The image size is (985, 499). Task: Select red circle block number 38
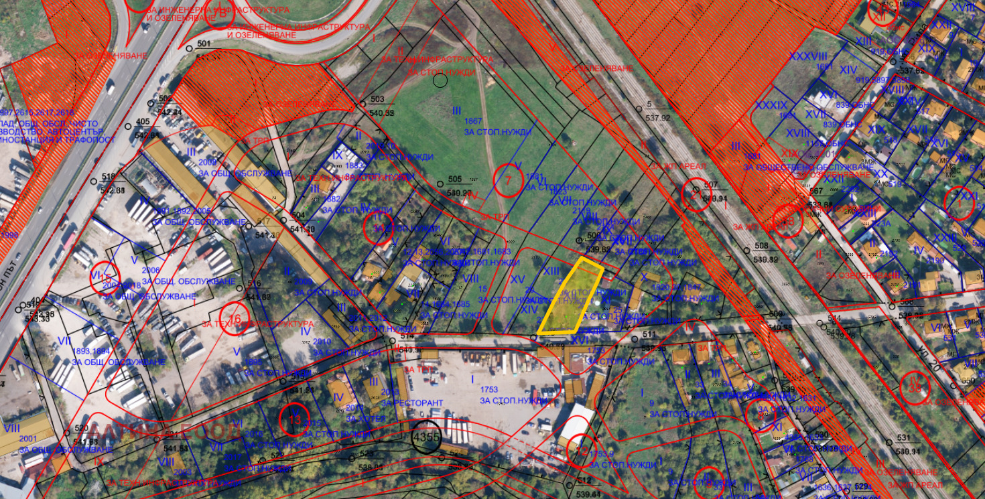coord(915,388)
